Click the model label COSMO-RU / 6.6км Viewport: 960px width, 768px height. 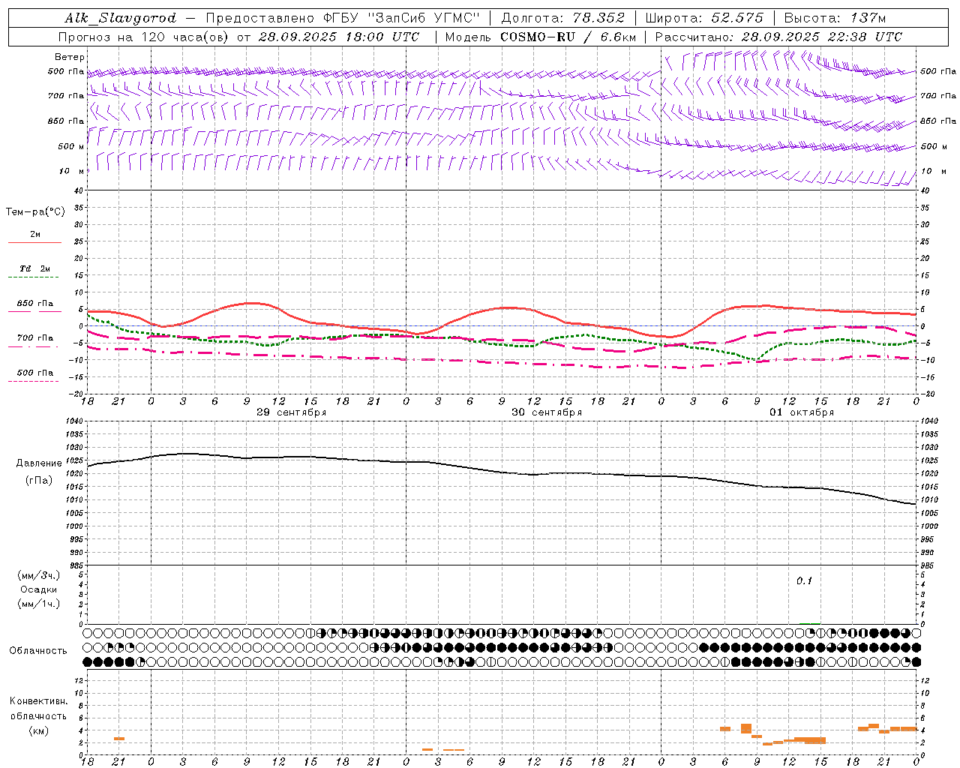(x=568, y=37)
